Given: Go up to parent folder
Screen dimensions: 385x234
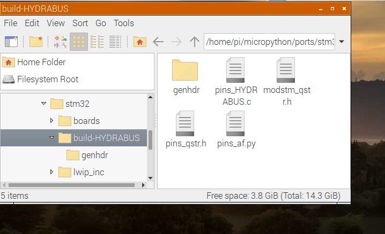Looking at the screenshot, I should (x=195, y=42).
